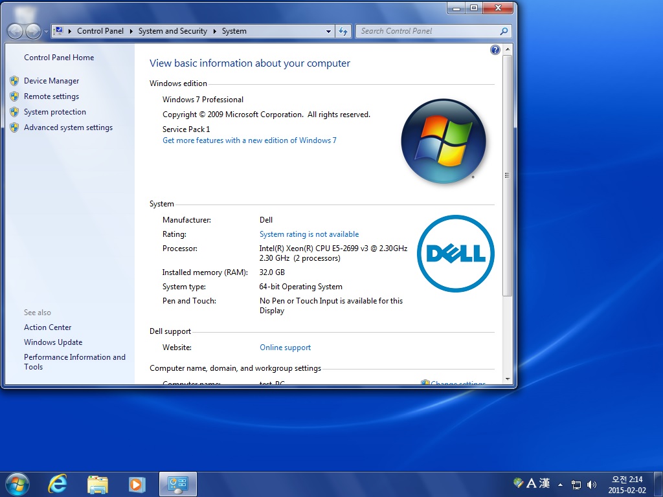The image size is (663, 497).
Task: Click the scrollbar down arrow
Action: coord(508,379)
